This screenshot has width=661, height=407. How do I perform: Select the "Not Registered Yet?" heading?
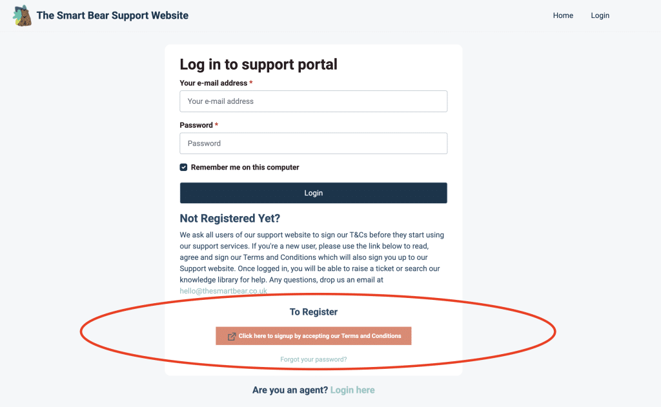[x=230, y=219]
